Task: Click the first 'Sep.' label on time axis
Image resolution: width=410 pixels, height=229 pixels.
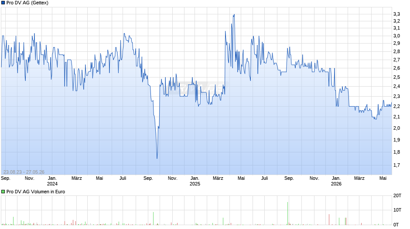Action: pyautogui.click(x=6, y=178)
